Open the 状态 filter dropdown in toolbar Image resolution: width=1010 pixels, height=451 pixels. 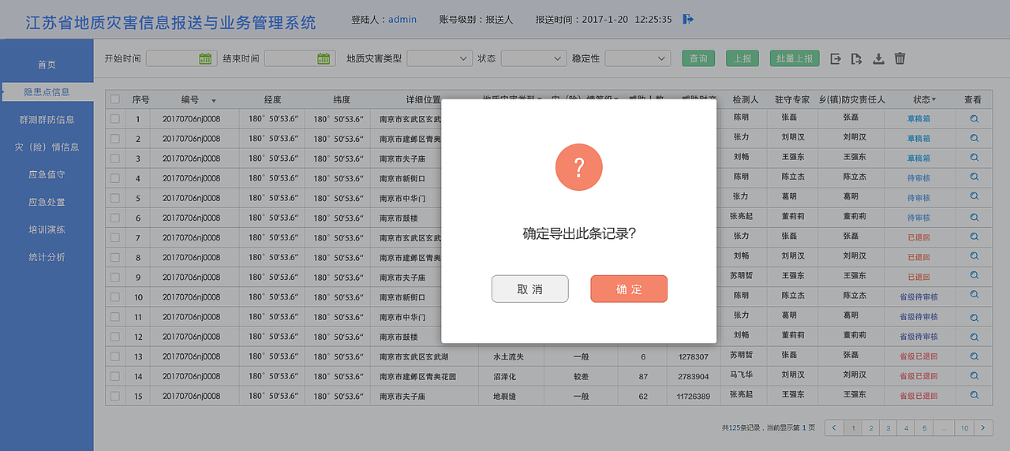(x=533, y=58)
